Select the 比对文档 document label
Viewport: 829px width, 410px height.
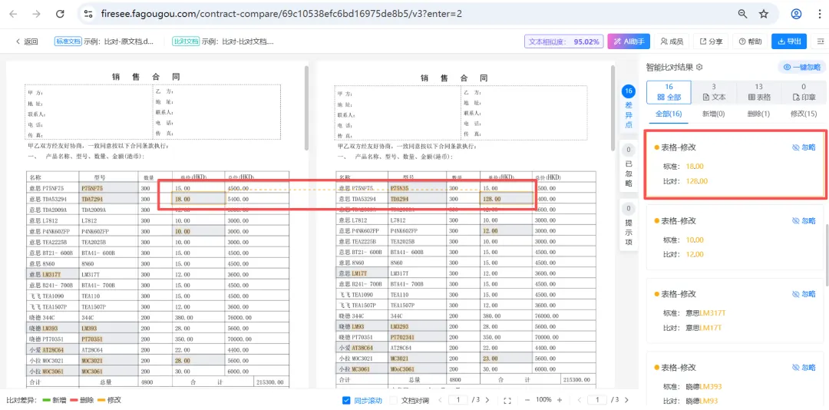click(186, 41)
